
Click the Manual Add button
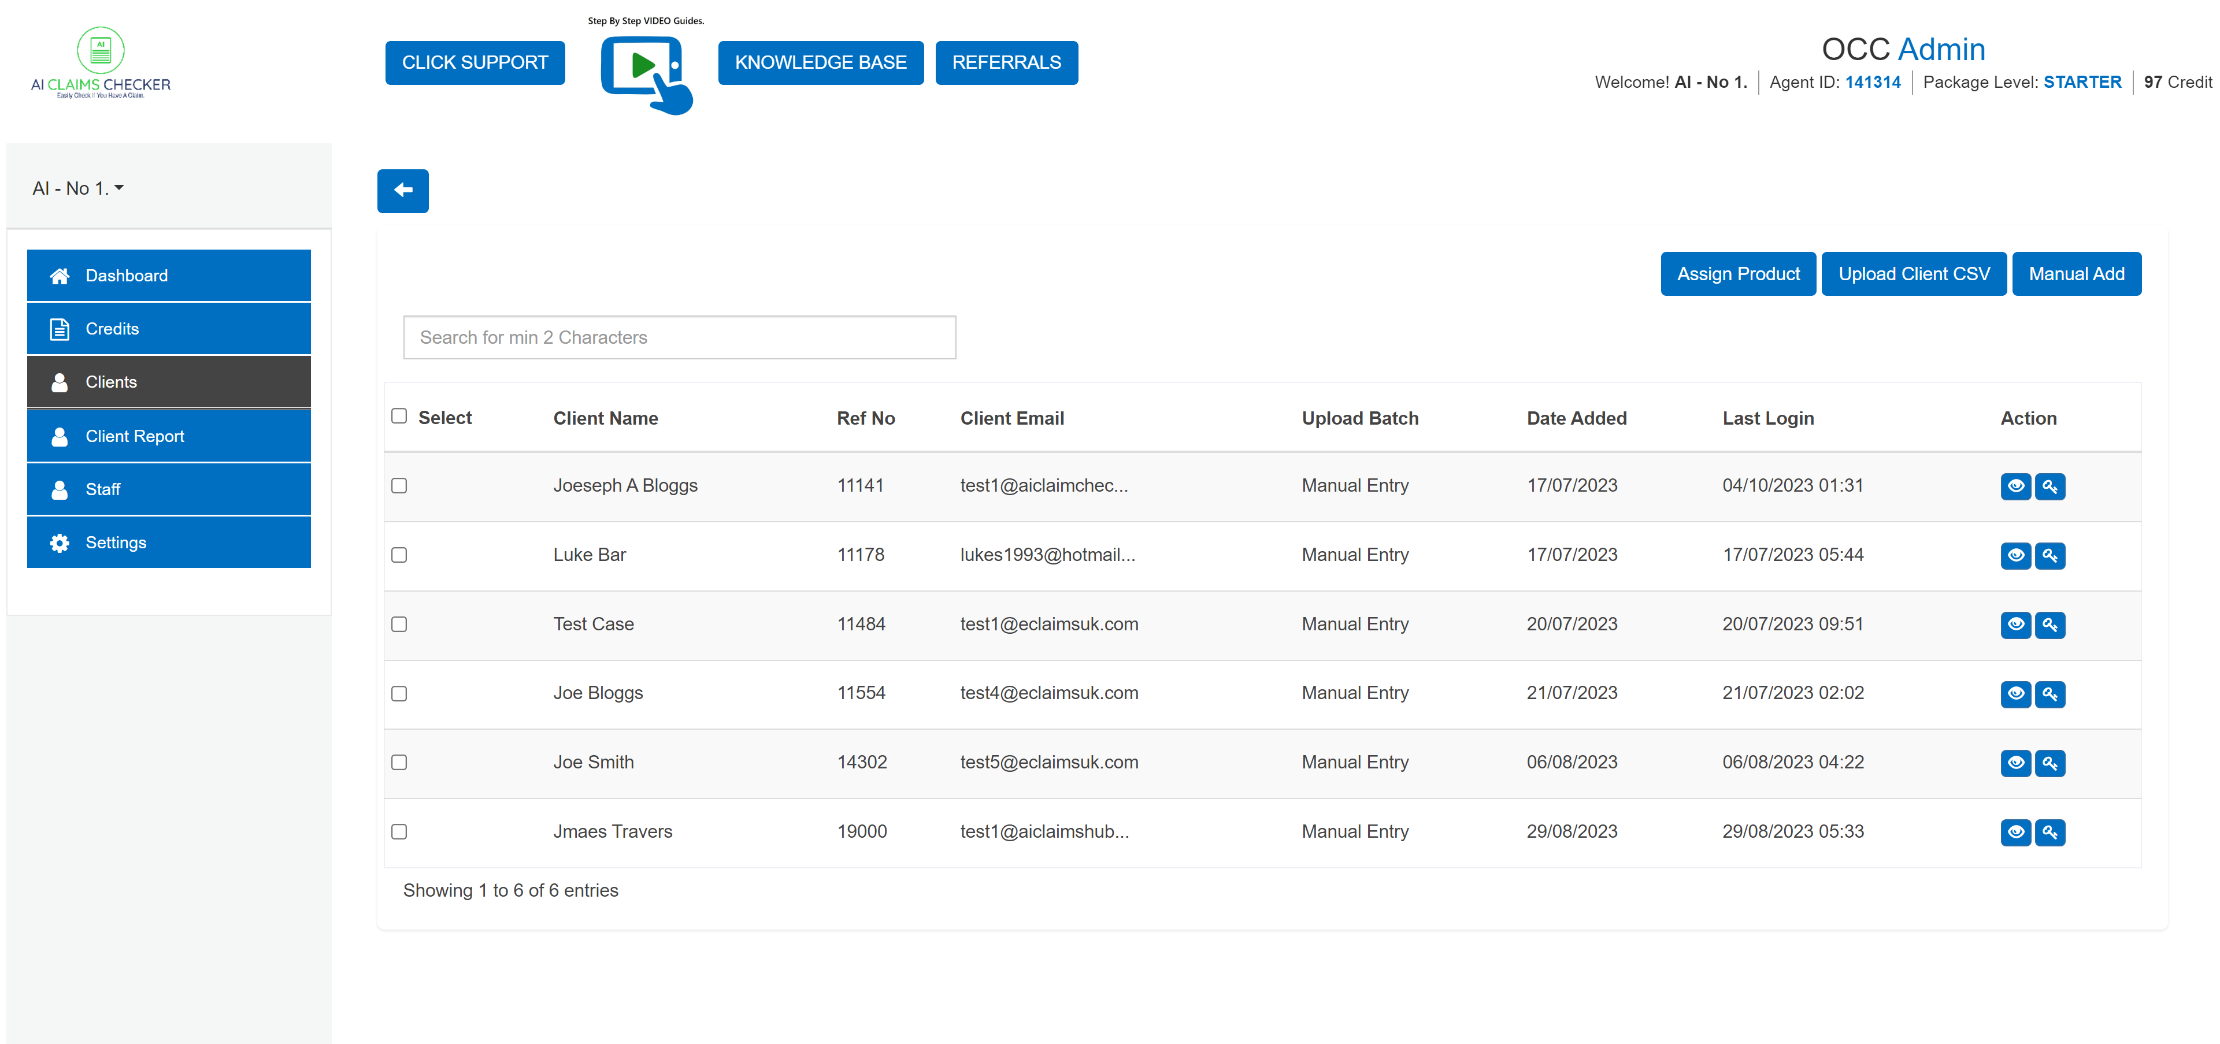tap(2076, 274)
